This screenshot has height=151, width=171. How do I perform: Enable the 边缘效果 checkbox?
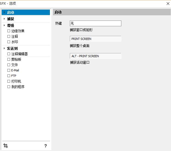pyautogui.click(x=9, y=31)
